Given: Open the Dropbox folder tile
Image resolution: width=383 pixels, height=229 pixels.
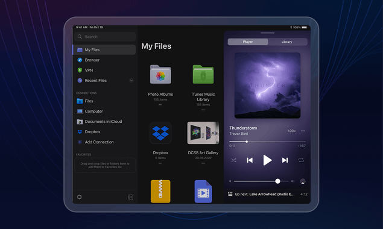Looking at the screenshot, I should (x=160, y=133).
